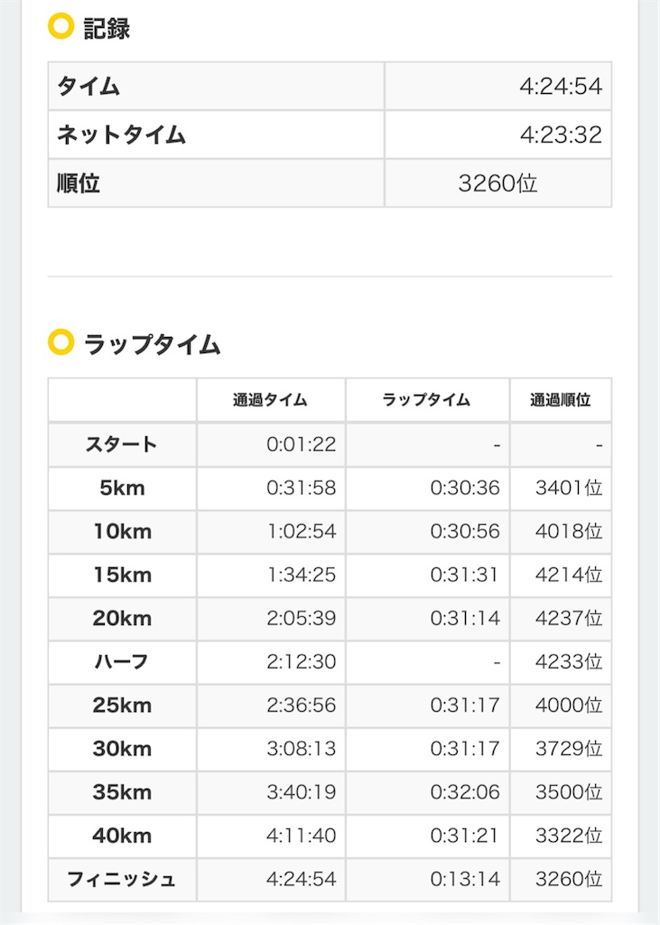
Task: Select the ハーフ row label
Action: (x=122, y=661)
